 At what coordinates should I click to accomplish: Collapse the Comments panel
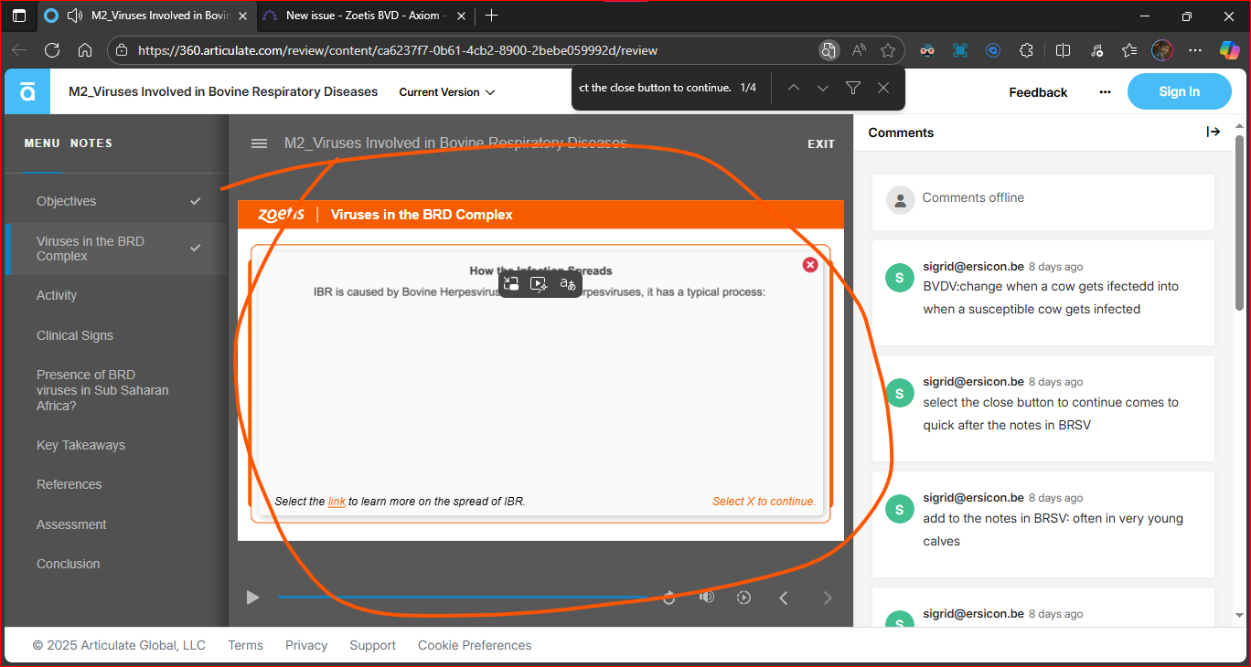(x=1214, y=132)
